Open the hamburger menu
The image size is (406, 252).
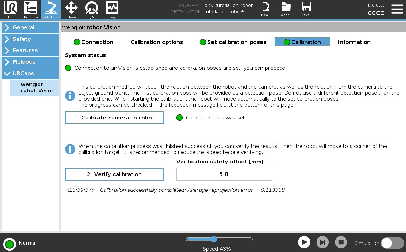click(x=397, y=9)
